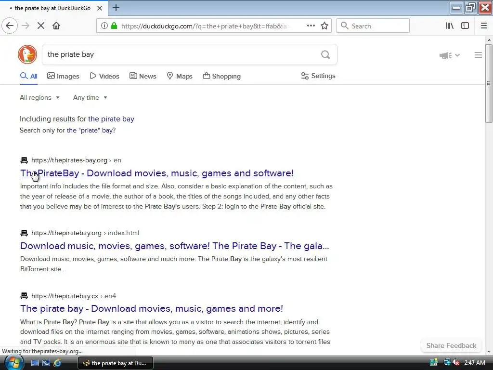Image resolution: width=493 pixels, height=370 pixels.
Task: Click favicon beside thepiratebay.org result
Action: click(x=24, y=233)
